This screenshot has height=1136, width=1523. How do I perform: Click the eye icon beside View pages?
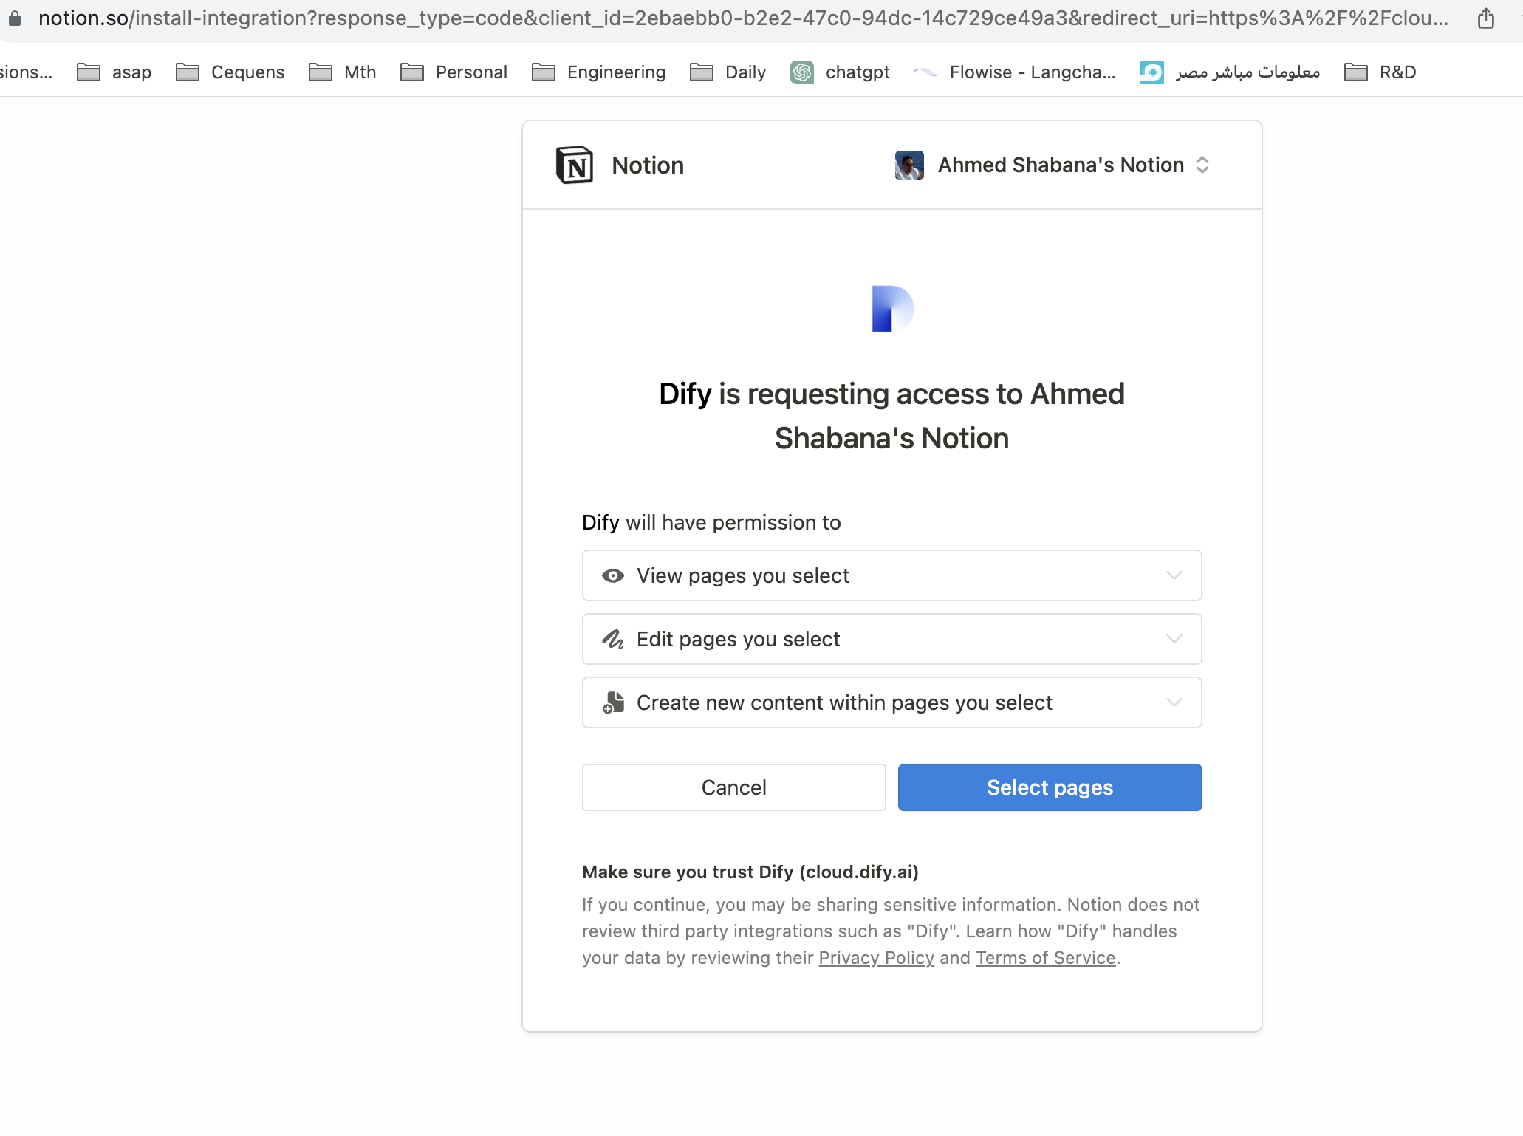(x=612, y=575)
